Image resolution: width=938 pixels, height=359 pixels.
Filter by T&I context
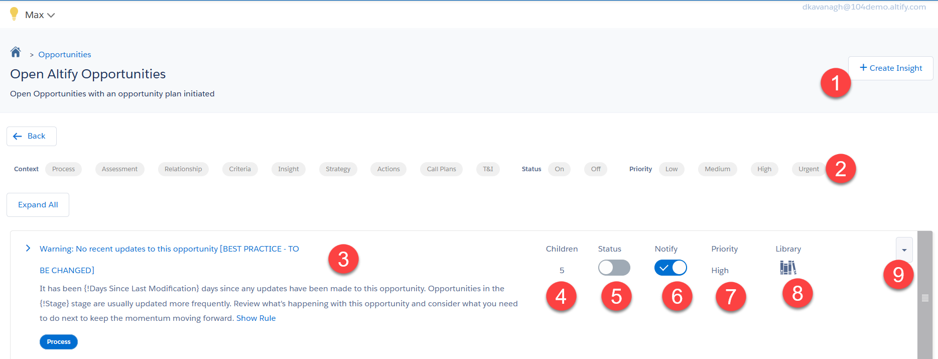[488, 169]
